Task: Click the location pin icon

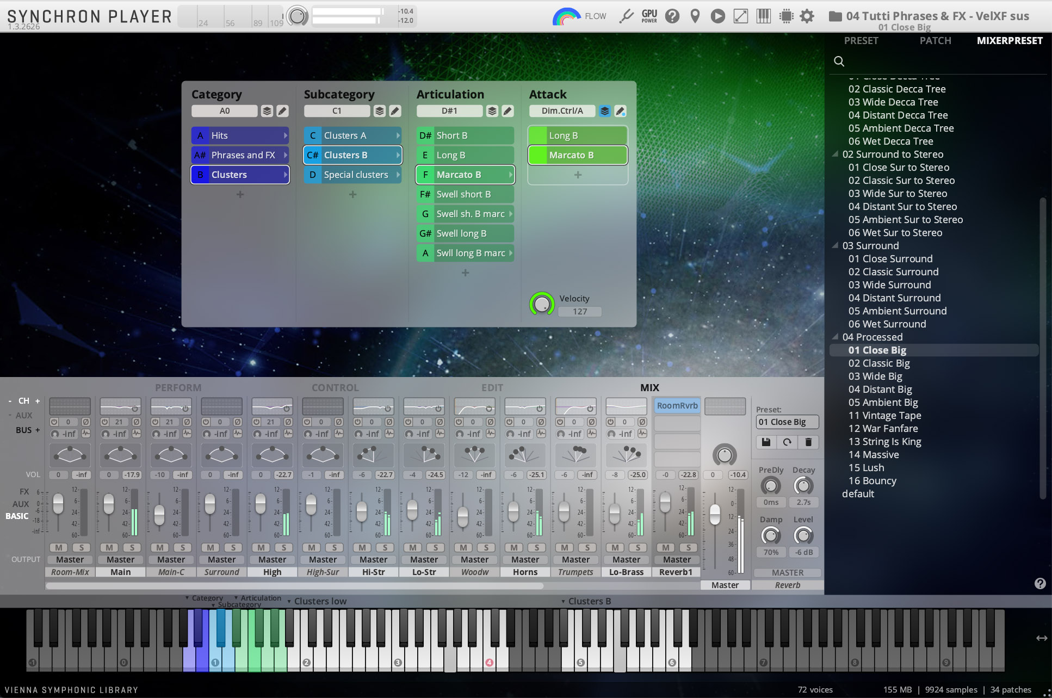Action: [695, 16]
